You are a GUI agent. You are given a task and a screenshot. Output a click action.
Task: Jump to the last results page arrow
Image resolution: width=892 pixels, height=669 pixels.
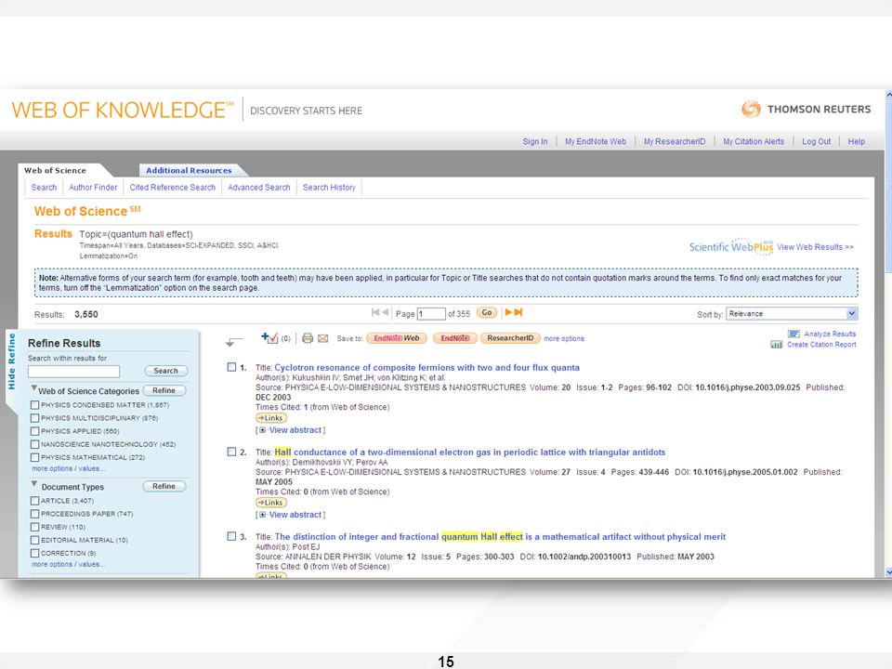(518, 312)
